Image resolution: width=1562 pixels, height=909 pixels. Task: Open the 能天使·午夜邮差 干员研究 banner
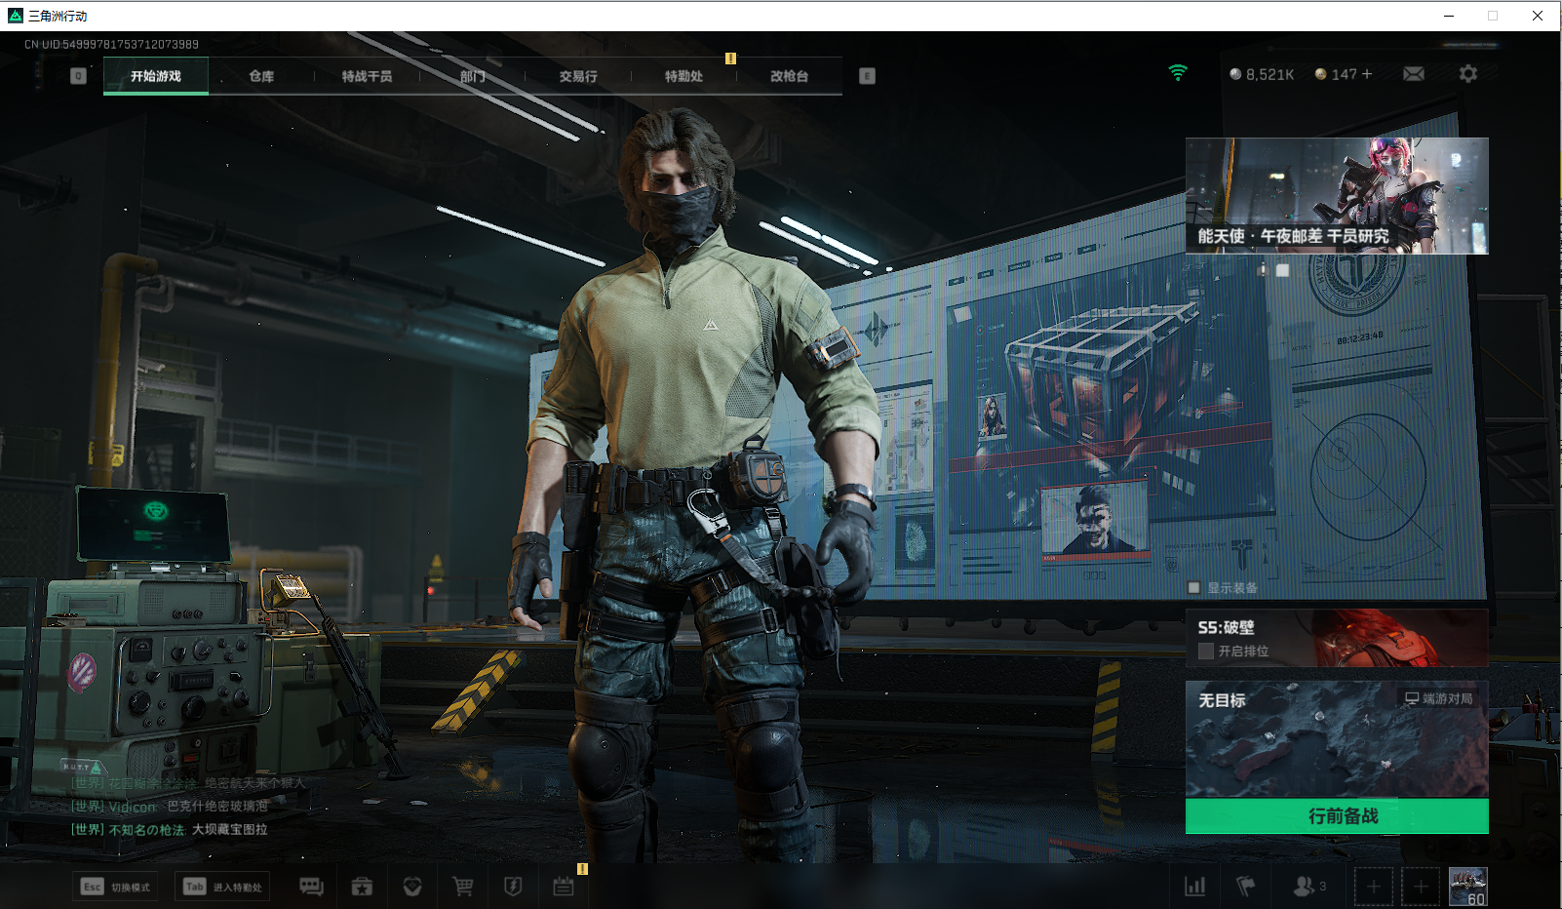click(1337, 196)
